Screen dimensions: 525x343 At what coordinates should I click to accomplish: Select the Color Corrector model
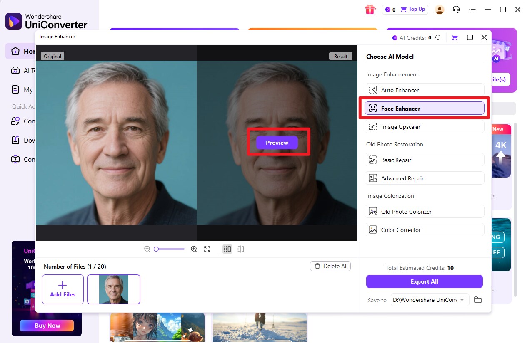[x=425, y=230]
